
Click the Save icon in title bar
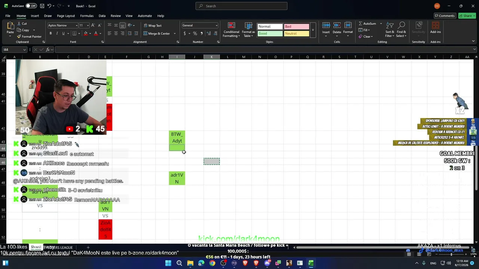(x=42, y=6)
